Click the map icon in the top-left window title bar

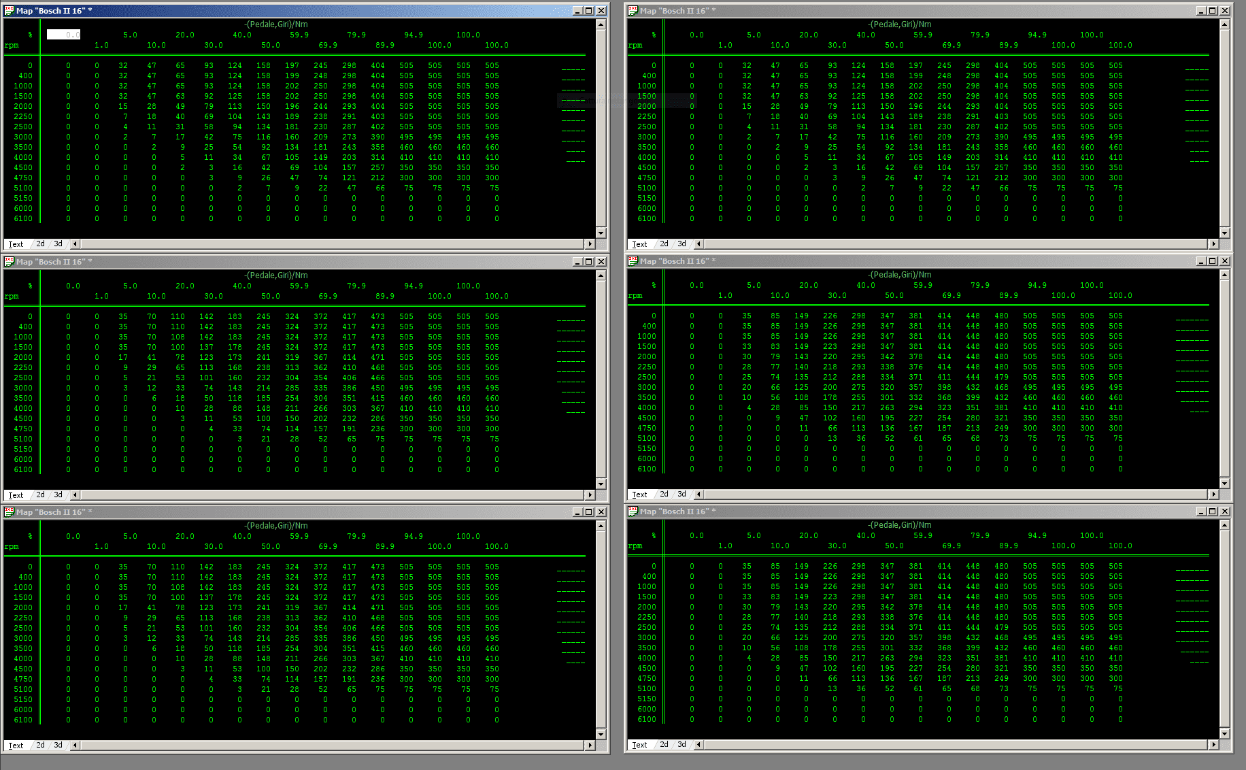(10, 11)
